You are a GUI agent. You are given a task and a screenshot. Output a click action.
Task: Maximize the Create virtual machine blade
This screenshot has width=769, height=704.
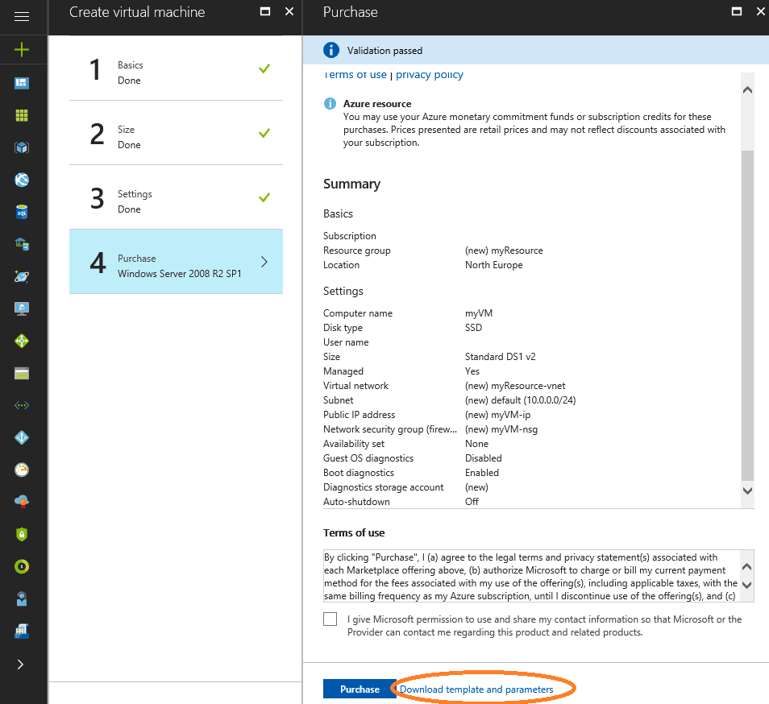[265, 11]
